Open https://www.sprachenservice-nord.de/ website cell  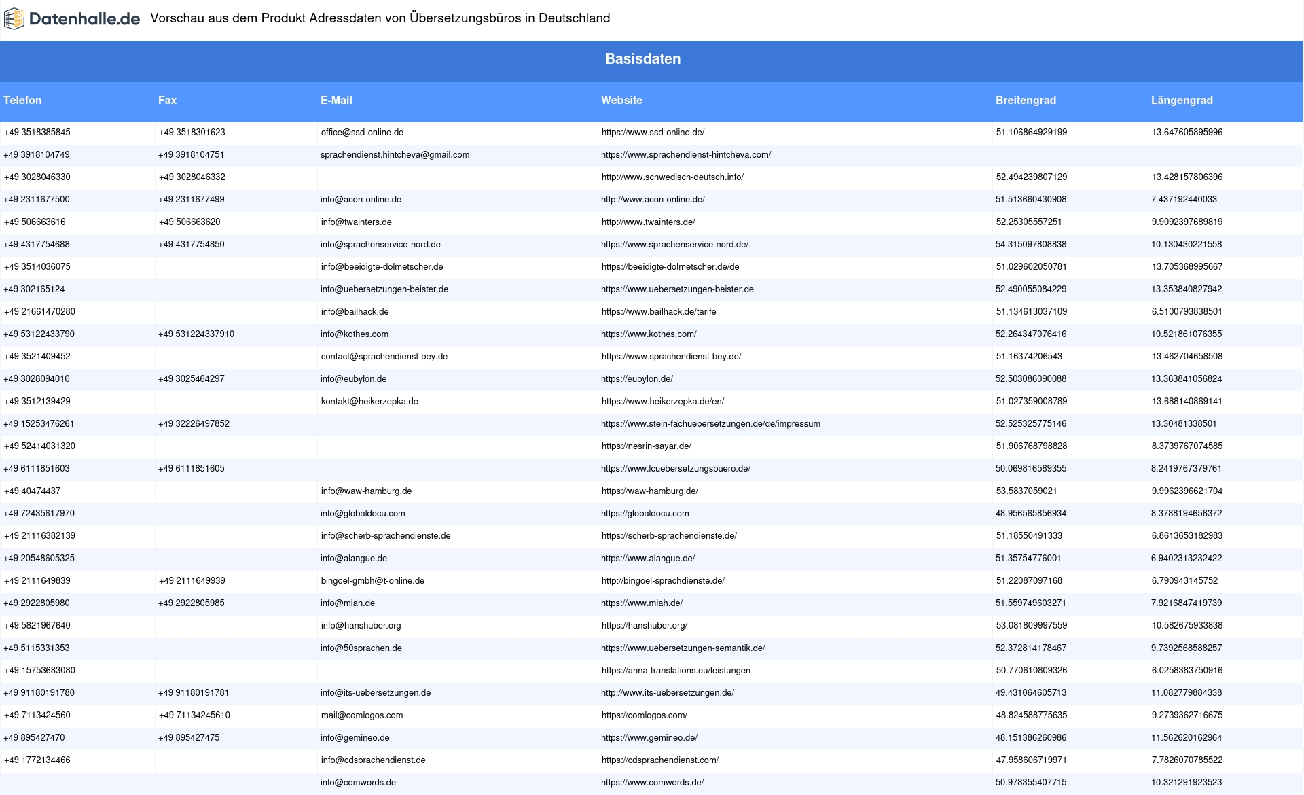coord(674,245)
